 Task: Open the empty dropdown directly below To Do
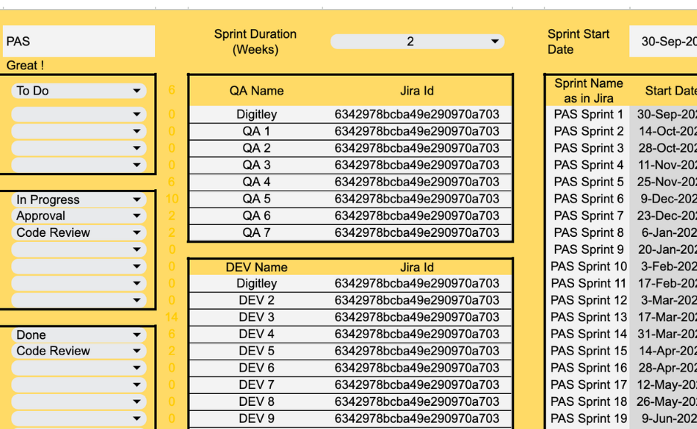pos(136,115)
